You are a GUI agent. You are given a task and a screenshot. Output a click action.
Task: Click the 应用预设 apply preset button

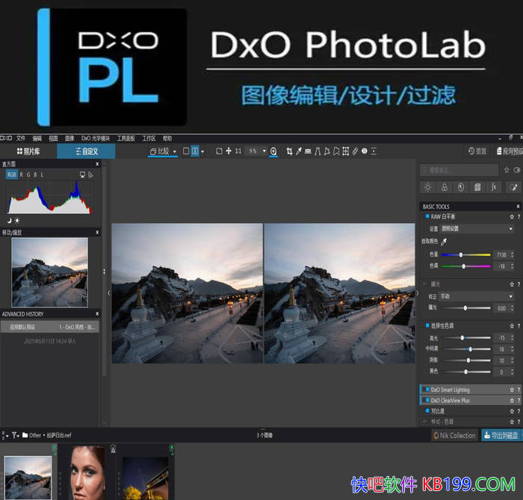510,151
